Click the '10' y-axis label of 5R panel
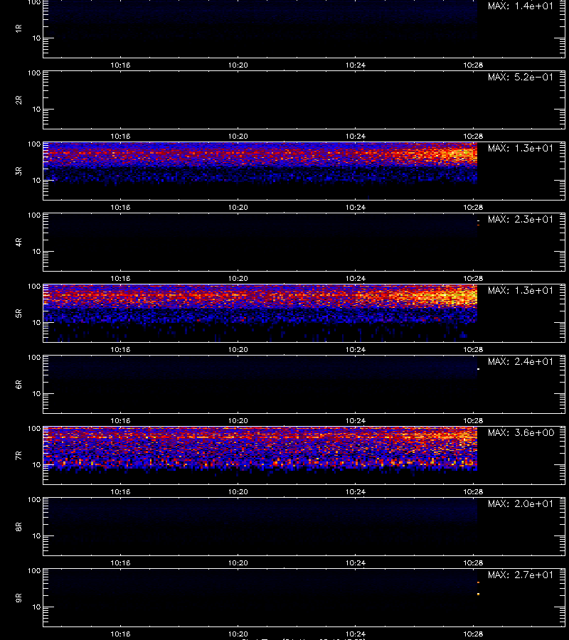The width and height of the screenshot is (569, 640). pyautogui.click(x=36, y=322)
